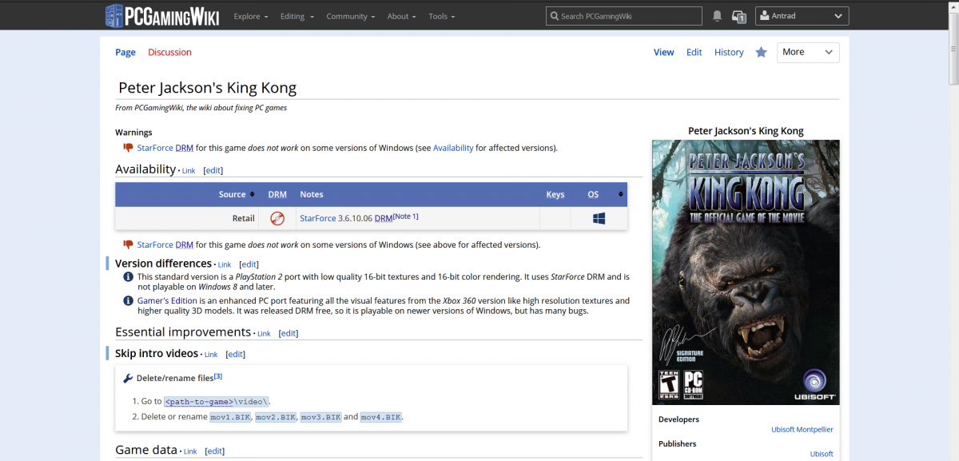The width and height of the screenshot is (959, 461).
Task: Expand the Explore menu
Action: click(x=250, y=16)
